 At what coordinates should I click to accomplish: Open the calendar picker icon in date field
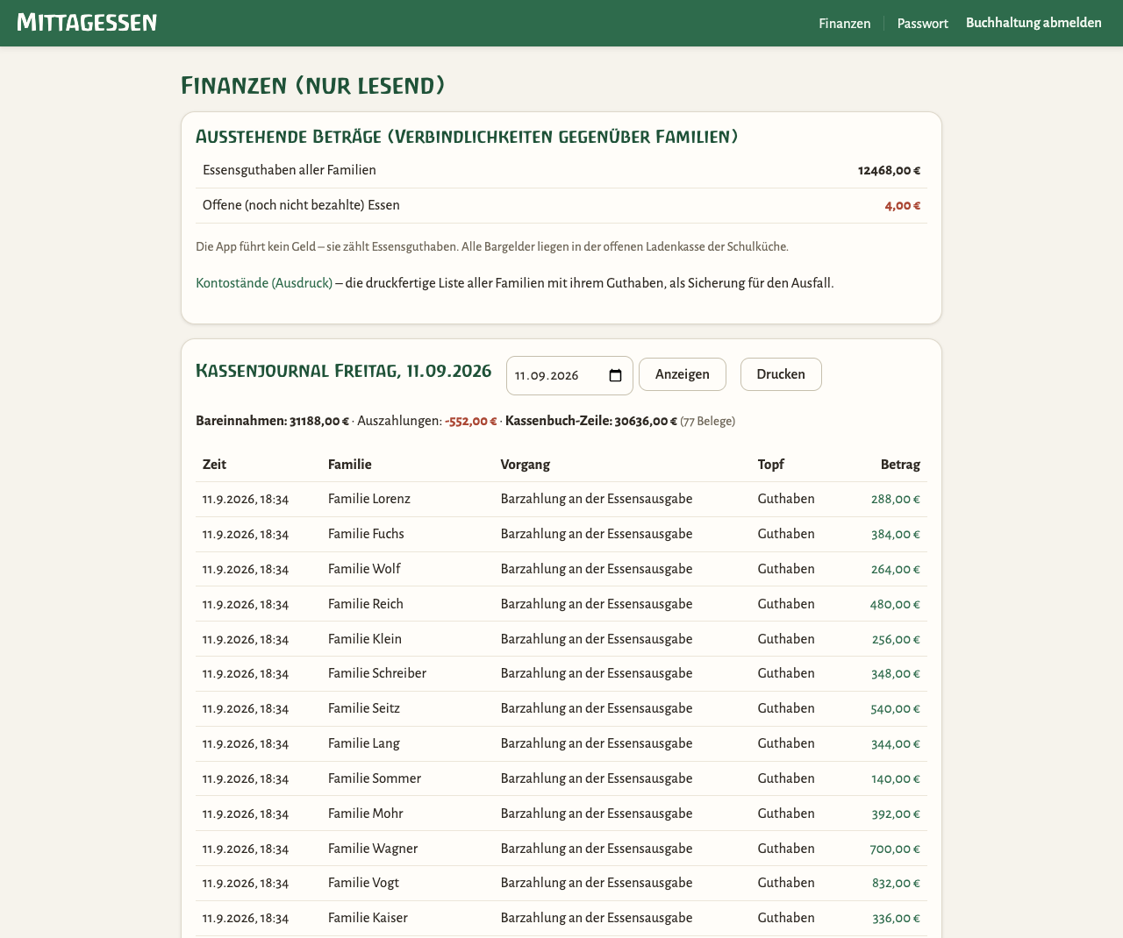coord(615,375)
